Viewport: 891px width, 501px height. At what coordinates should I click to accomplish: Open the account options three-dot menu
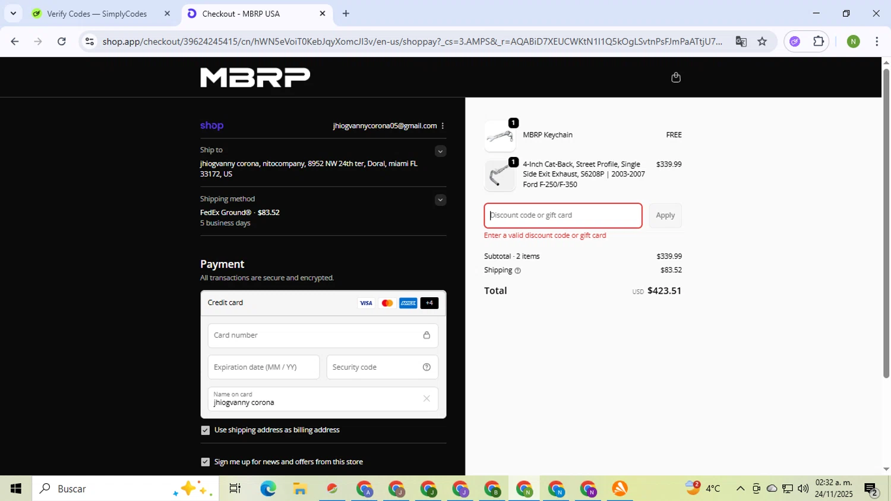coord(443,125)
